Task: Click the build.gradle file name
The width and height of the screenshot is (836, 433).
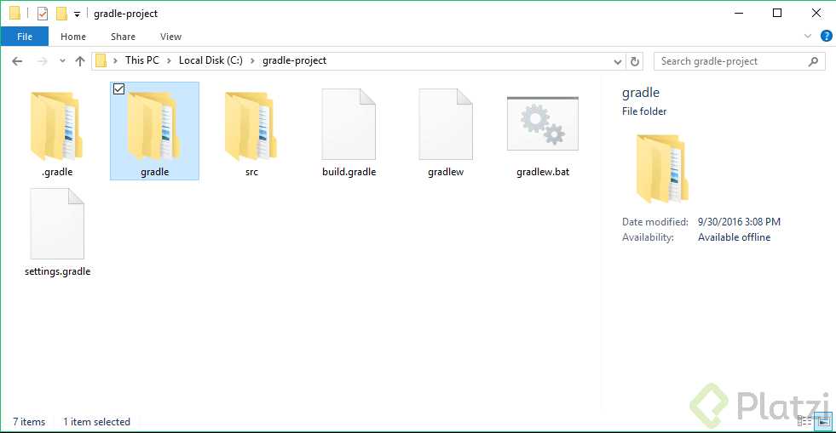Action: coord(349,172)
